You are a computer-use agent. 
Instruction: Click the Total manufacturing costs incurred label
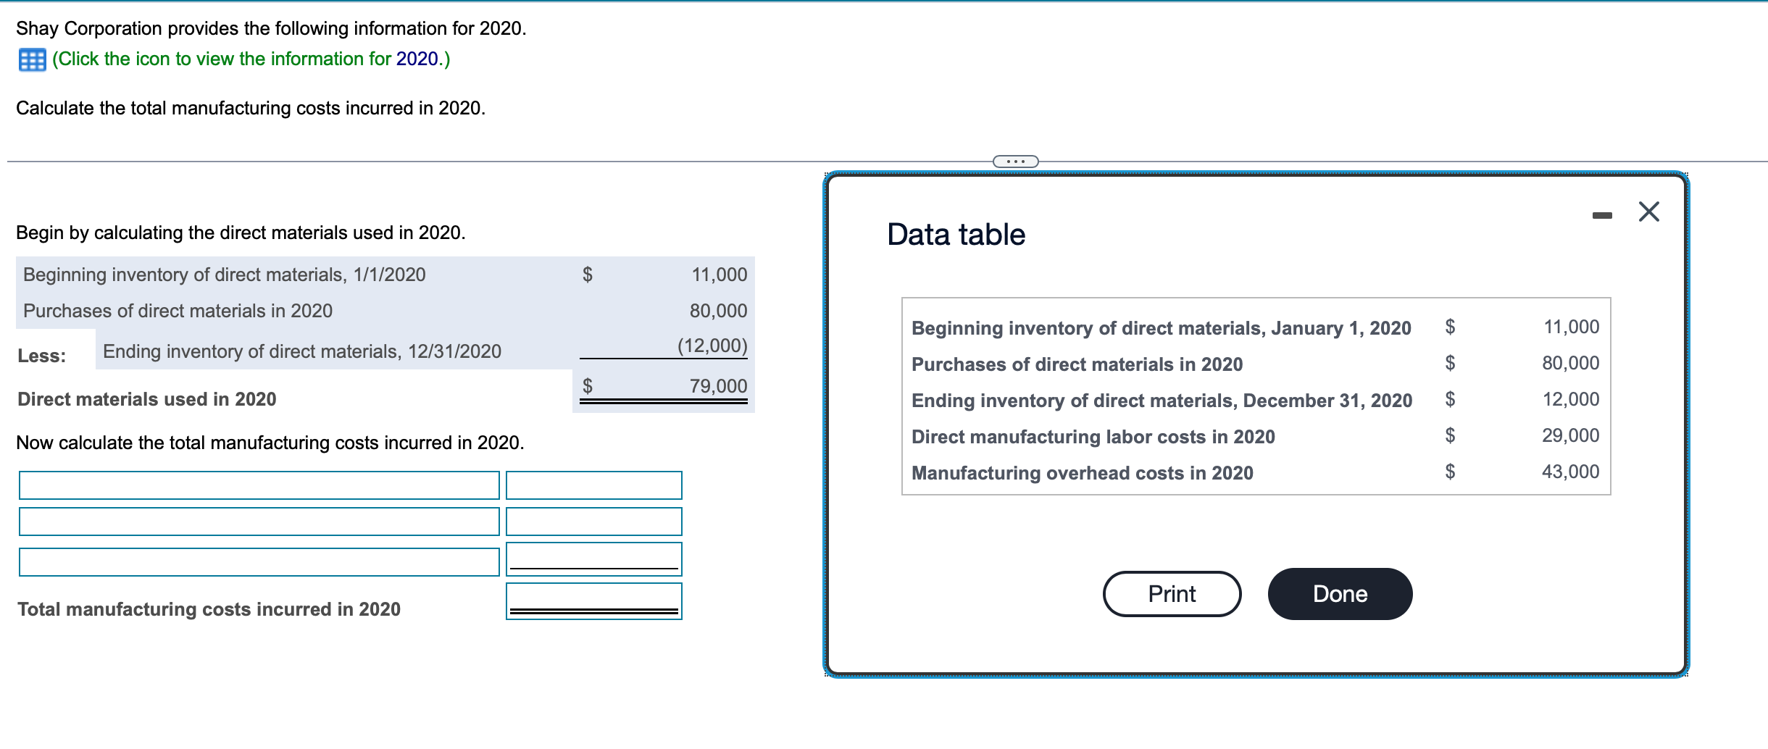pos(209,609)
